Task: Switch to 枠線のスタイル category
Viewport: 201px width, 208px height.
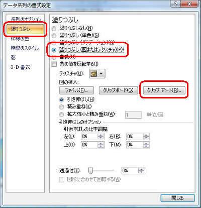Action: click(x=25, y=48)
